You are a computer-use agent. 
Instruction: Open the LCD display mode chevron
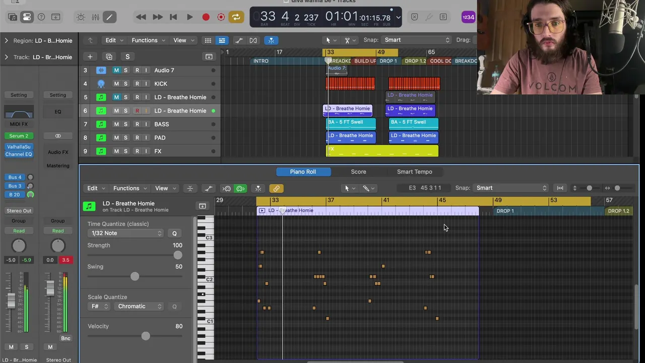tap(398, 17)
